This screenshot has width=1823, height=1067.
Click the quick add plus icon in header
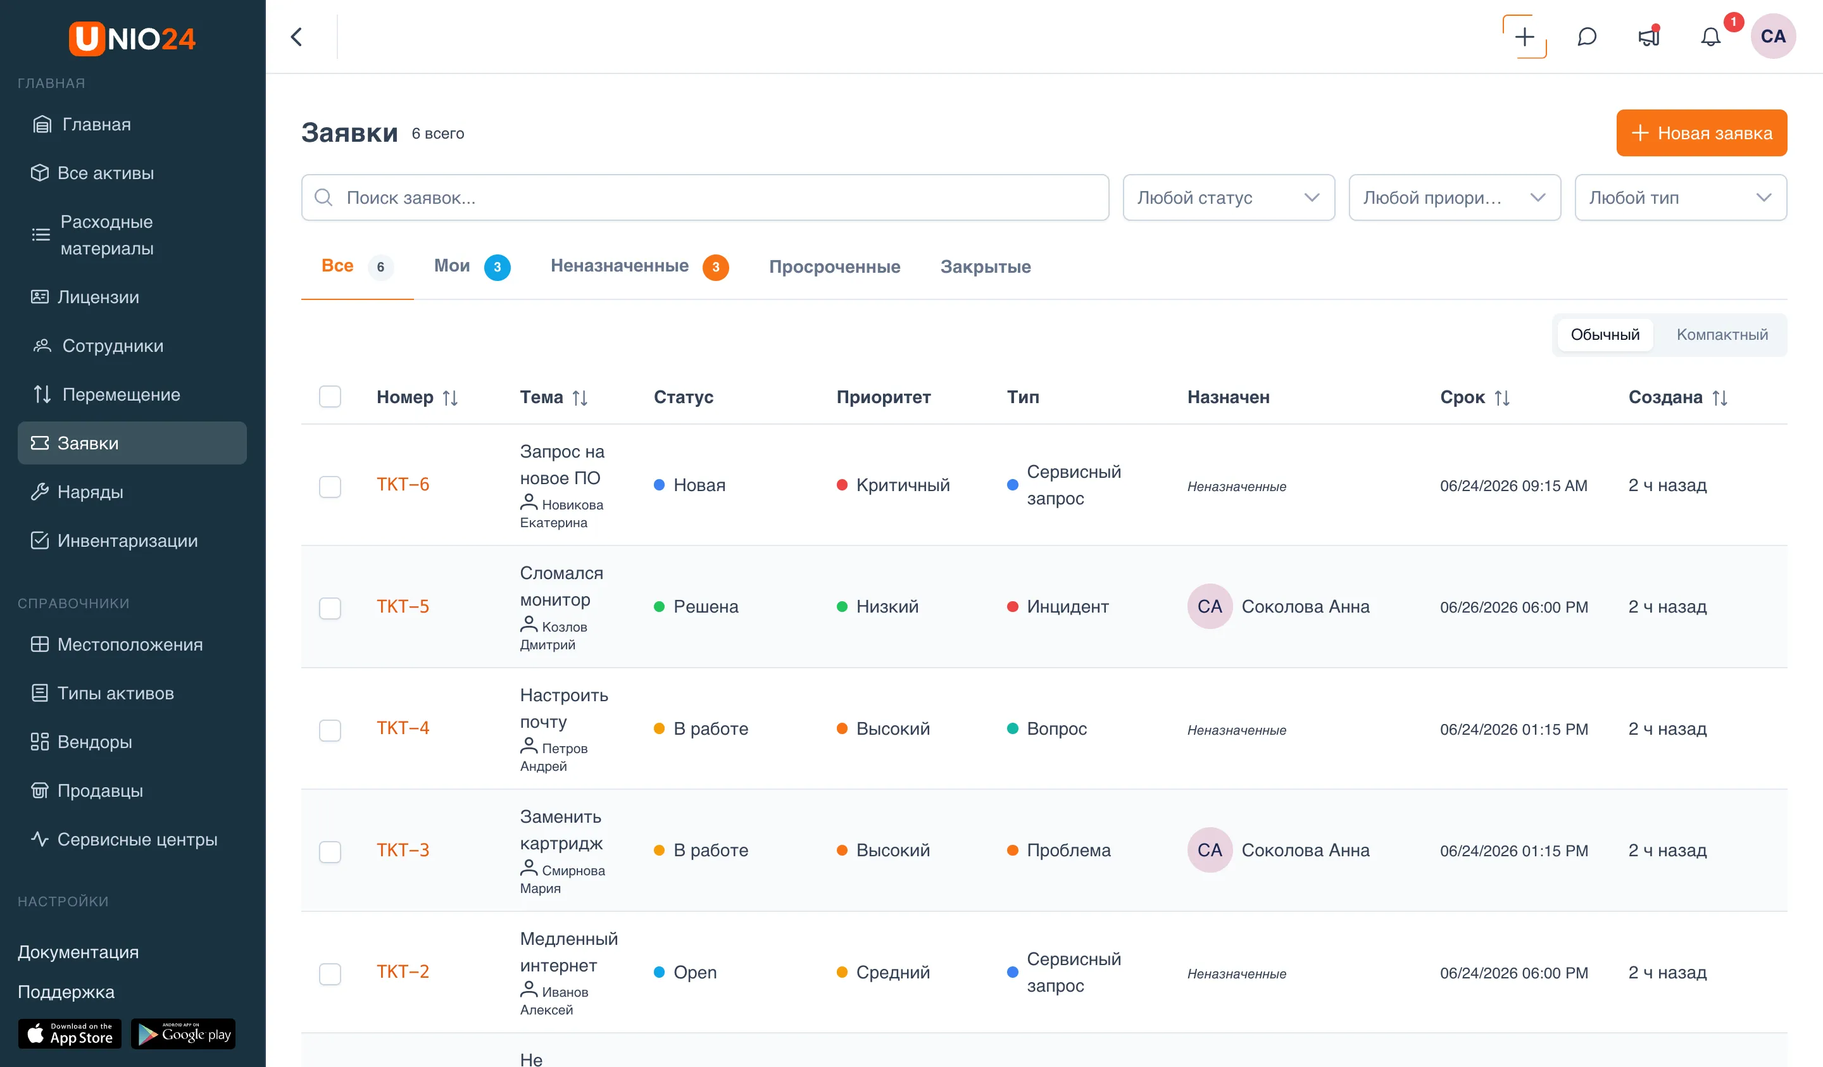[1524, 37]
